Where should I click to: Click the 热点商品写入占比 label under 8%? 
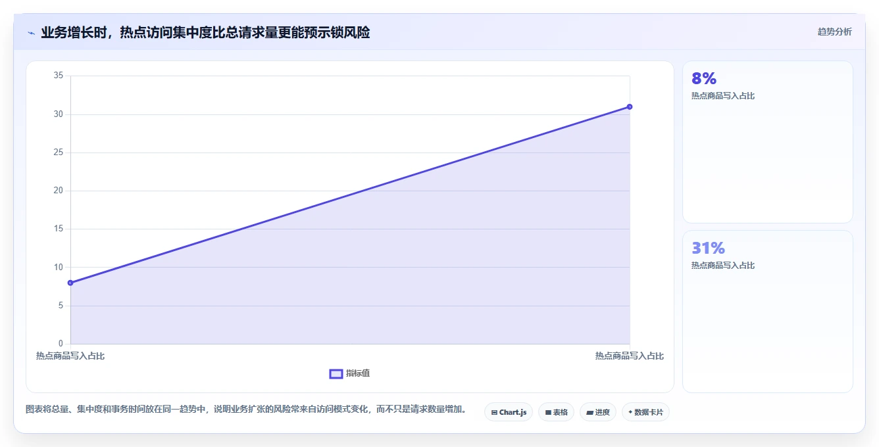pyautogui.click(x=722, y=96)
